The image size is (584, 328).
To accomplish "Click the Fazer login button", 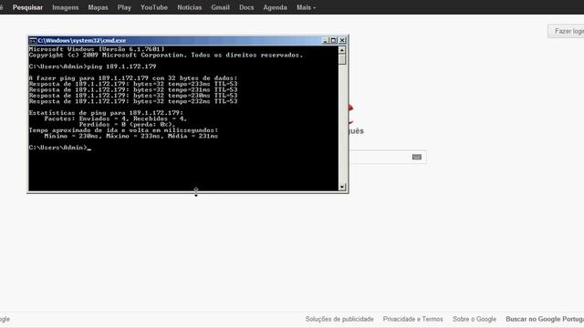I will coord(566,31).
